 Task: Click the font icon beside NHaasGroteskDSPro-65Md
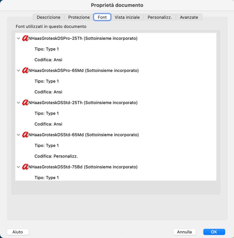coord(25,71)
